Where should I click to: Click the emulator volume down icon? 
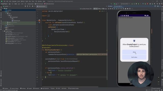pos(112,9)
